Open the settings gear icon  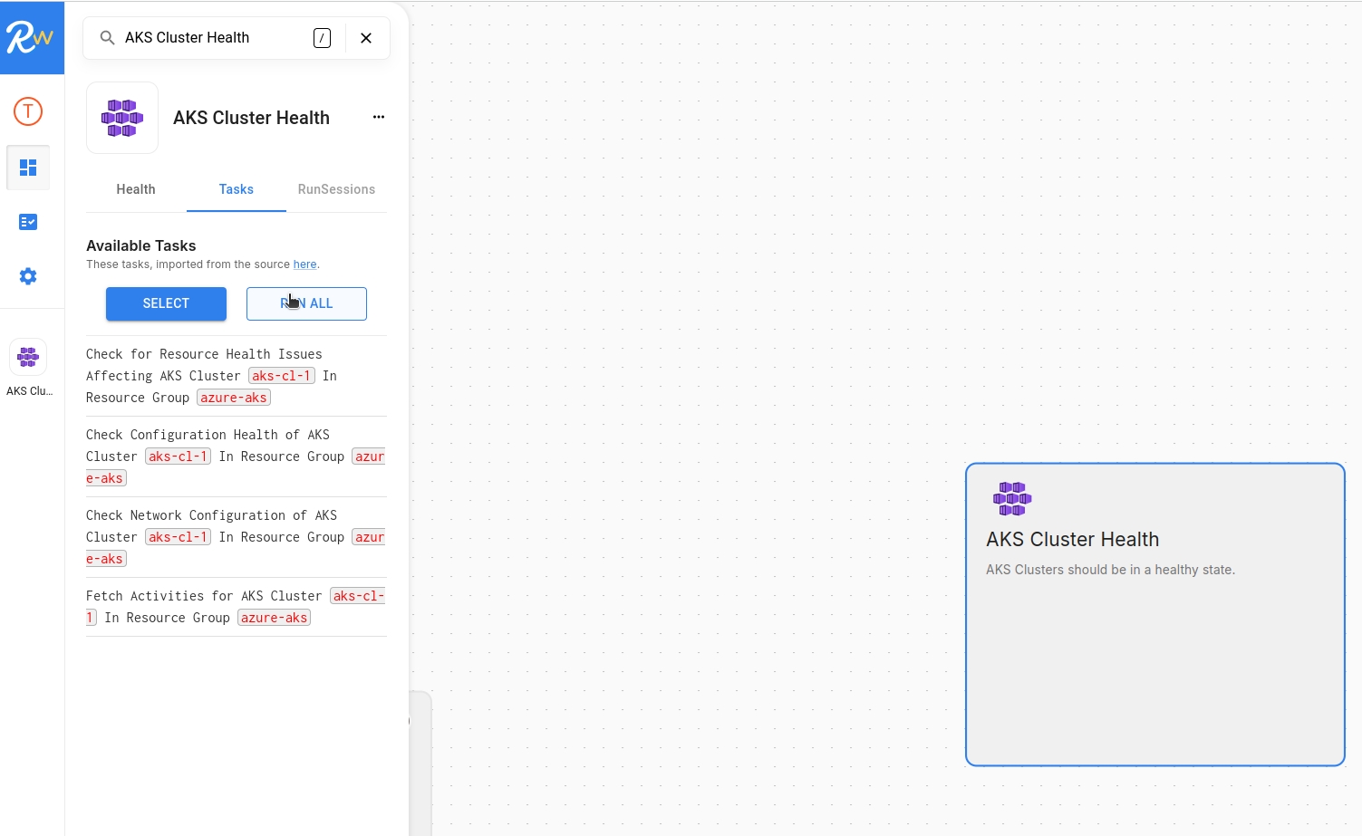(27, 275)
